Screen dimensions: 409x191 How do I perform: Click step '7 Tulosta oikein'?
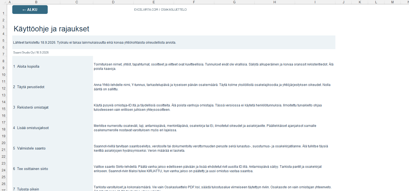coord(26,189)
